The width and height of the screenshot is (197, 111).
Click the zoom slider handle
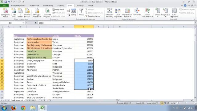click(x=186, y=103)
